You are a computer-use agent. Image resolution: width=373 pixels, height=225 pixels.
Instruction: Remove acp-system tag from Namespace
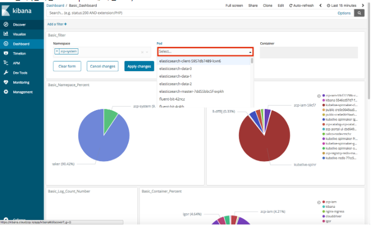(x=57, y=51)
